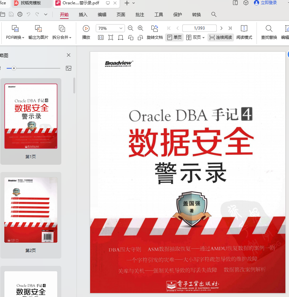Screen dimensions: 289x297
Task: Click the page number field 1/393
Action: coord(200,28)
